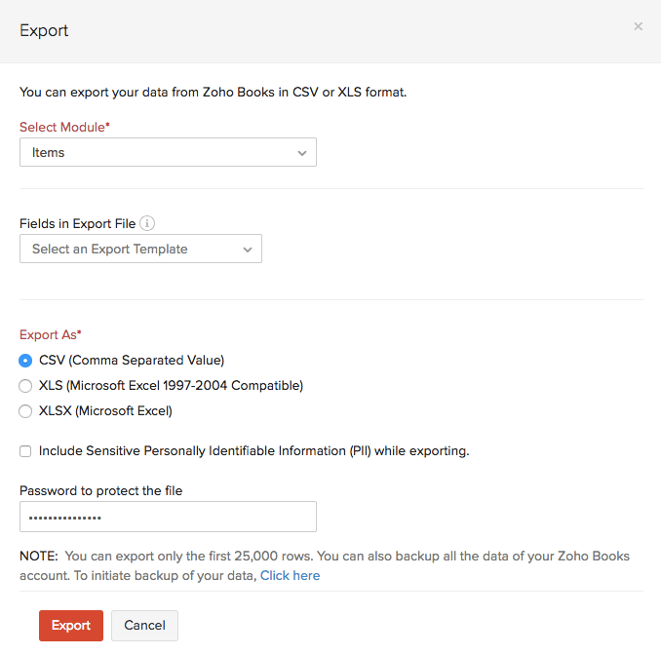Enable the Include Sensitive PII checkbox
Viewport: 661px width, 655px height.
coord(26,451)
